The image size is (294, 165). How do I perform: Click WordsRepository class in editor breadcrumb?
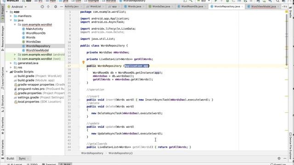point(92,153)
